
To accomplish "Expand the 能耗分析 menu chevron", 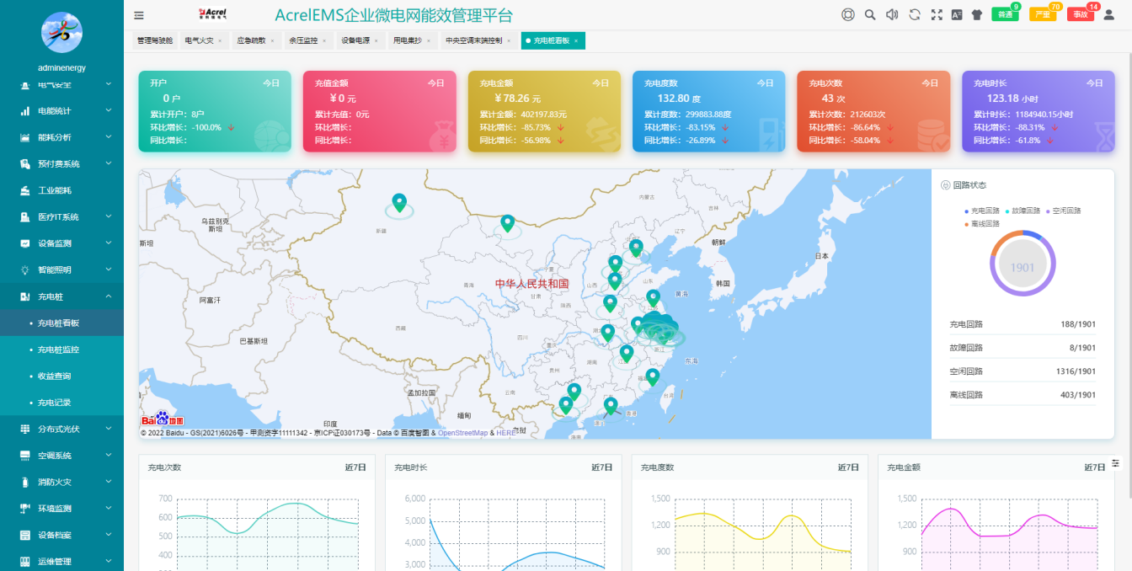I will (x=109, y=137).
